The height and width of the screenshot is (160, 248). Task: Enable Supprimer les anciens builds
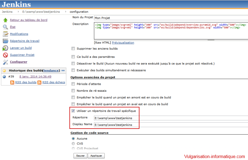pyautogui.click(x=73, y=48)
